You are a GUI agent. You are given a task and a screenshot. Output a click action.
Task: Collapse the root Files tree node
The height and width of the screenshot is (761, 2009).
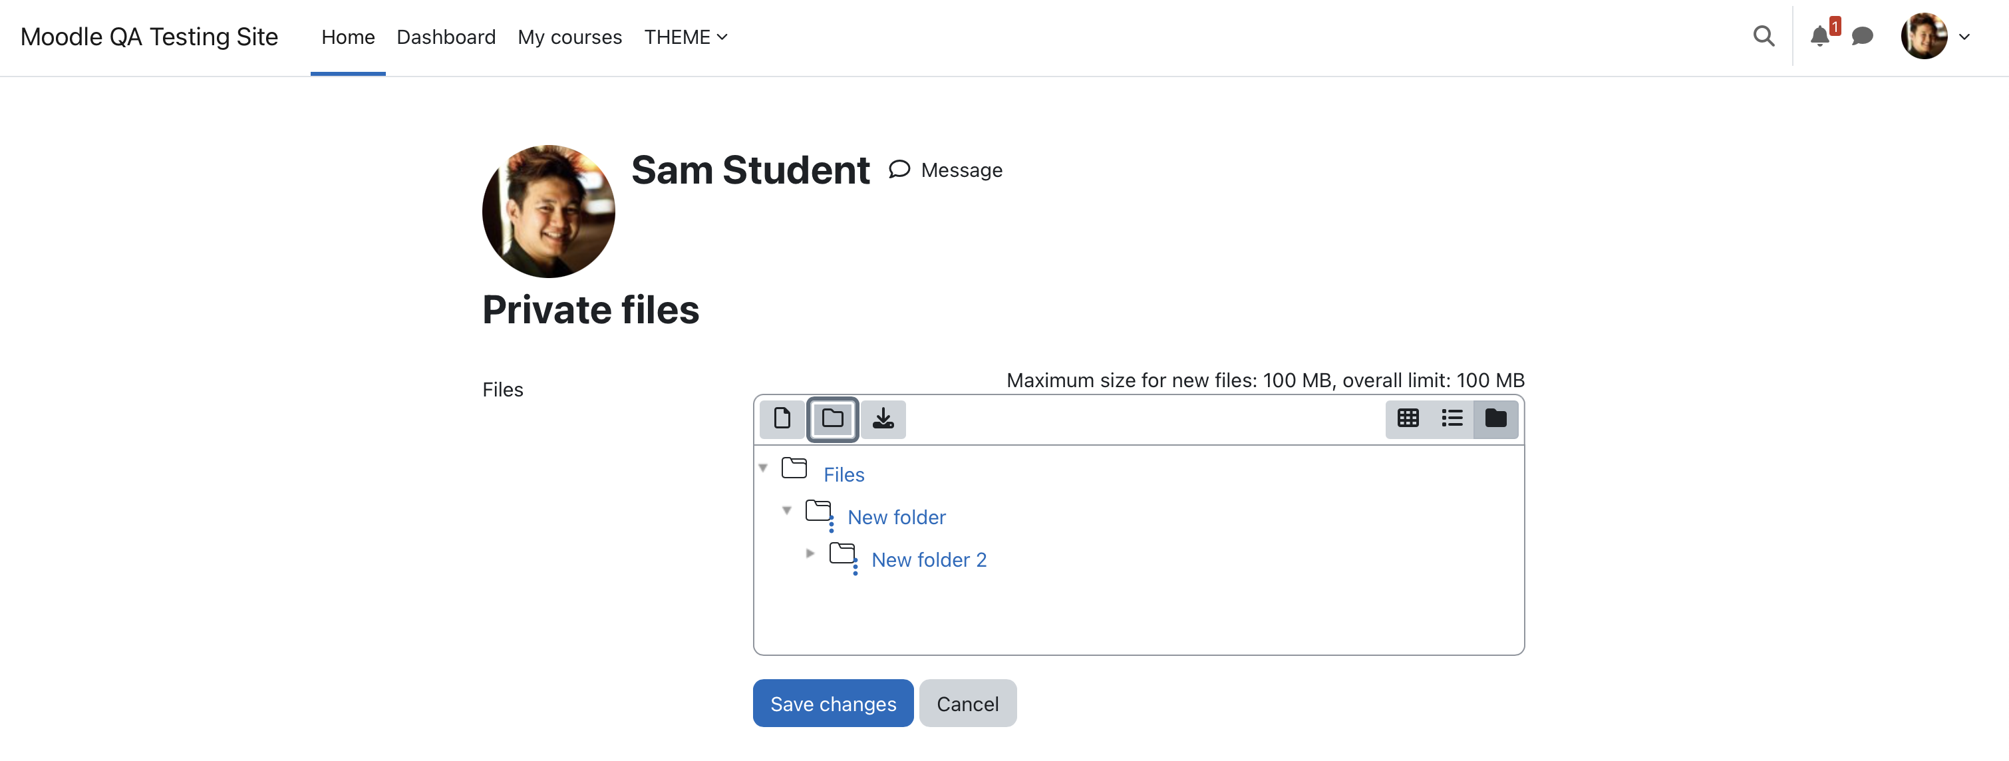(x=763, y=468)
